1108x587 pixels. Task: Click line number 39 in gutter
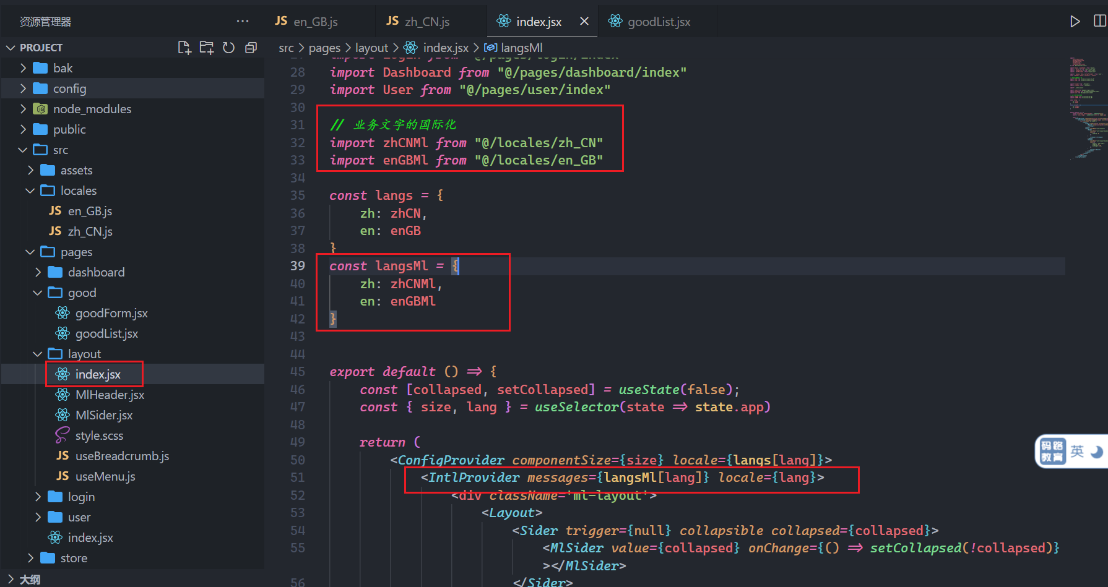click(x=298, y=266)
